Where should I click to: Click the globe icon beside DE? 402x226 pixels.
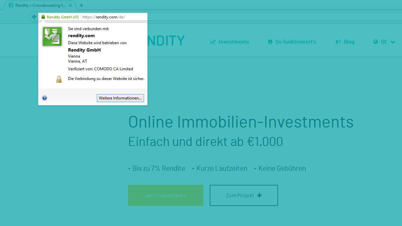pyautogui.click(x=376, y=42)
